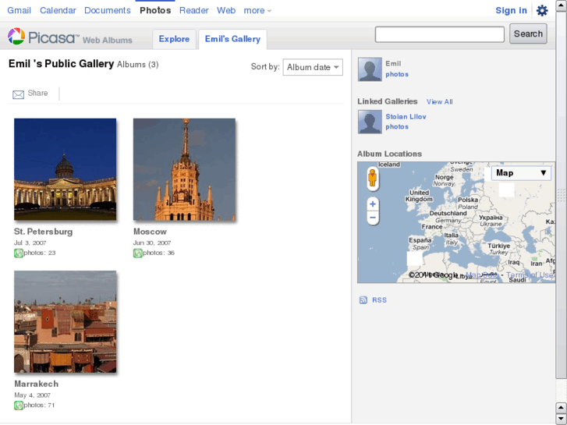The image size is (567, 425).
Task: Click the RSS feed icon
Action: click(x=363, y=300)
